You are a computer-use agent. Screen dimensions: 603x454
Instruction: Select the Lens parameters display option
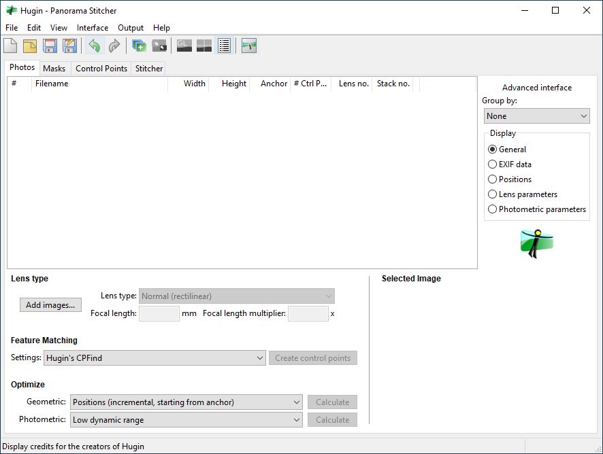tap(492, 194)
